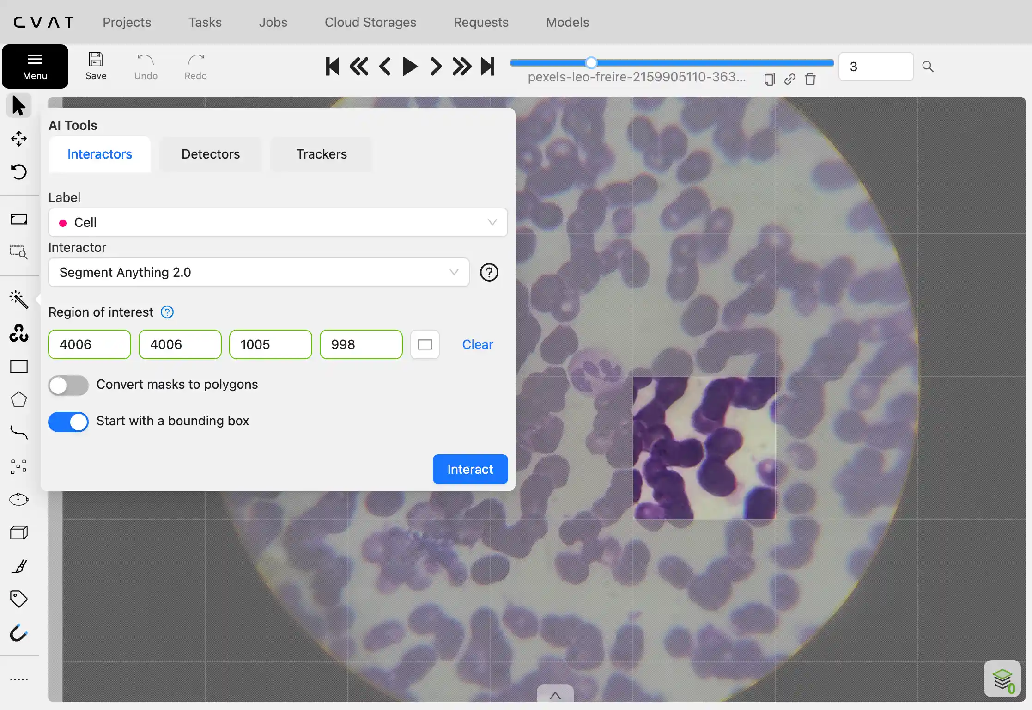
Task: Switch to the Trackers tab
Action: [322, 154]
